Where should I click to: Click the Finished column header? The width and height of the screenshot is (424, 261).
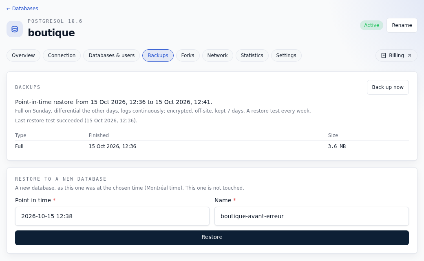[x=99, y=135]
